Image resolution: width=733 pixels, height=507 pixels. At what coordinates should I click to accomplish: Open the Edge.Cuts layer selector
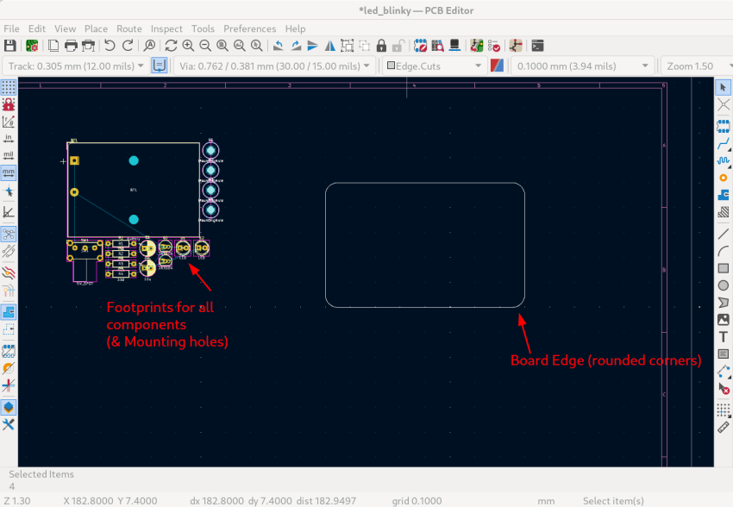pos(479,66)
